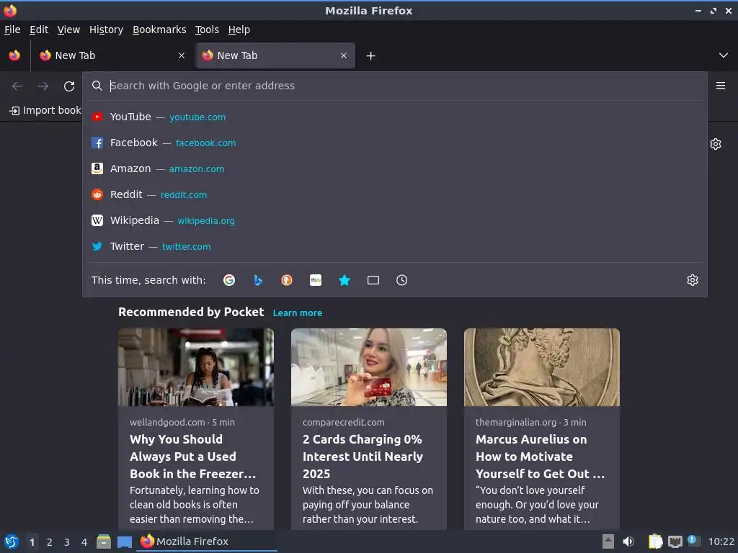Click the magnifier icon in address bar
This screenshot has width=738, height=553.
click(97, 86)
